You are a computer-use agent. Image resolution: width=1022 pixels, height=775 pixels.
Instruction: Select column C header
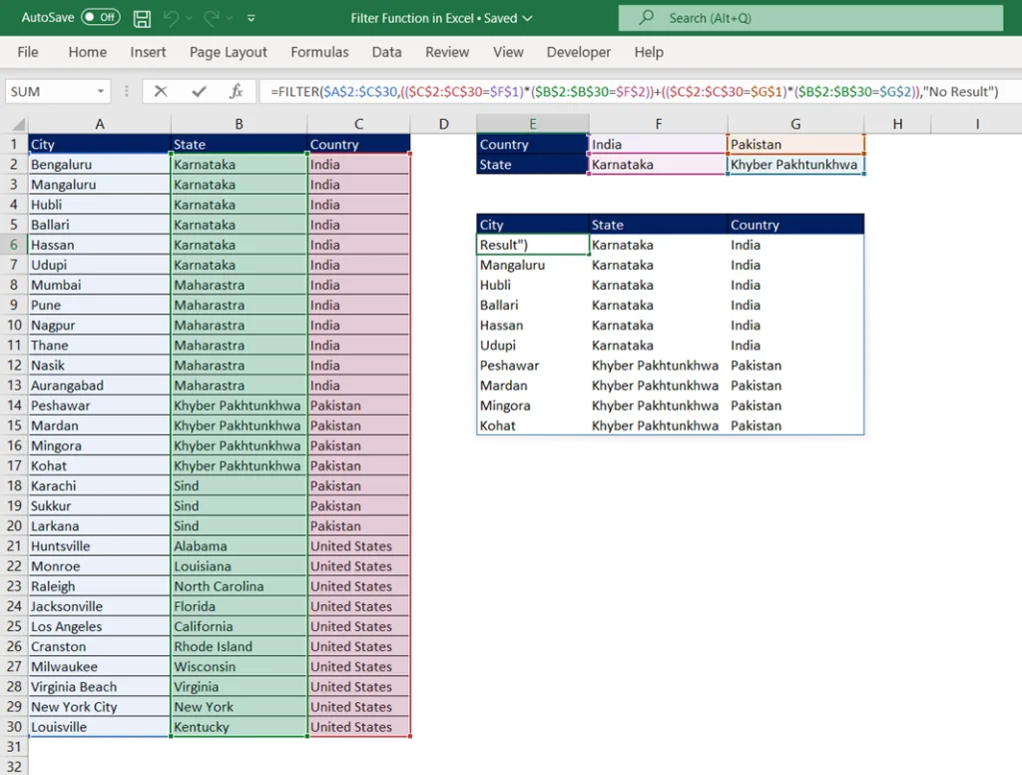click(358, 124)
